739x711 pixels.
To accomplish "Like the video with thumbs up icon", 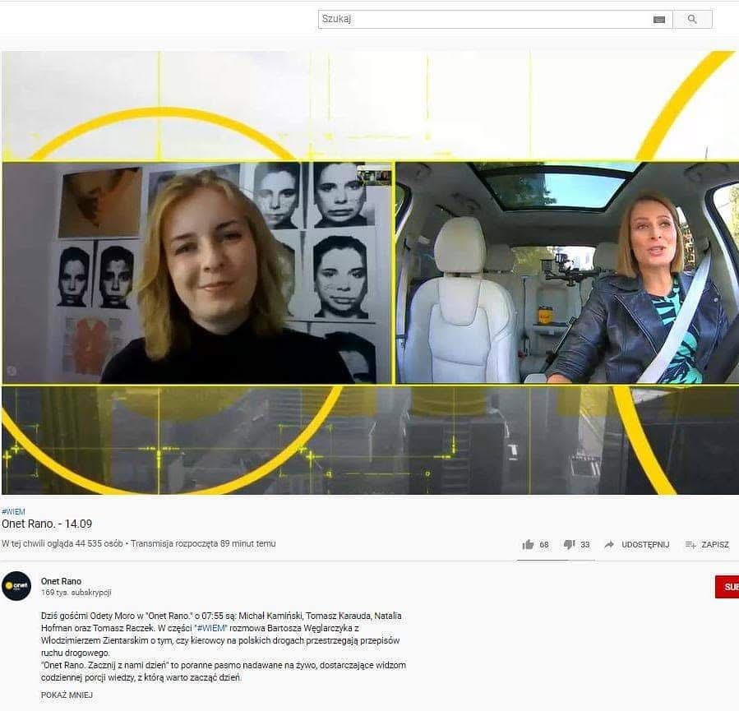I will 528,545.
